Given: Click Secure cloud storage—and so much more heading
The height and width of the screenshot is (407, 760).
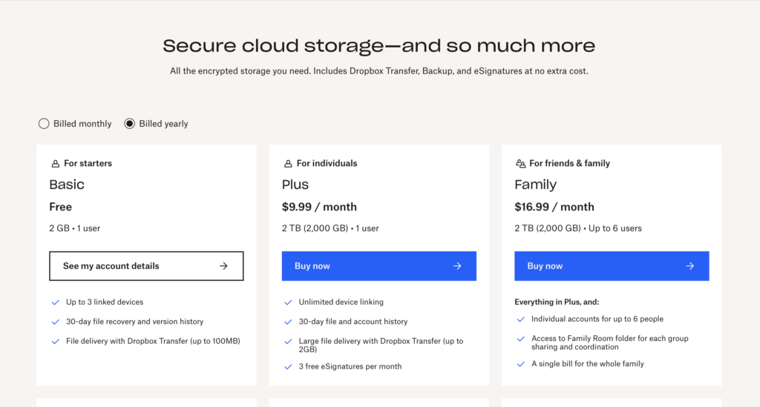Looking at the screenshot, I should pos(379,45).
